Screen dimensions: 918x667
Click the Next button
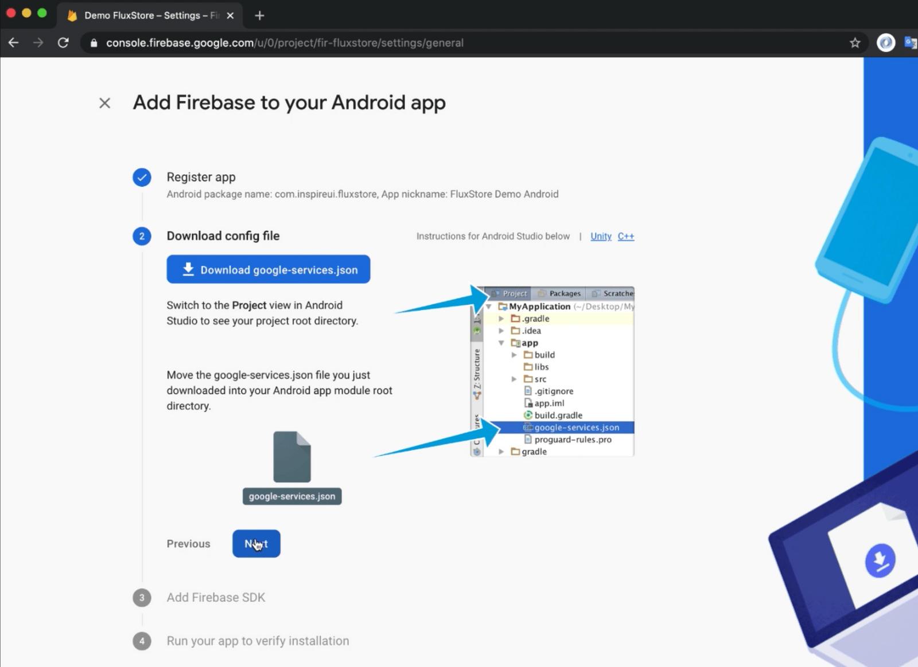point(256,543)
